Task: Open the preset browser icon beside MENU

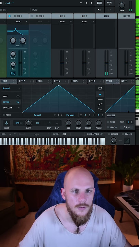Action: [99, 3]
